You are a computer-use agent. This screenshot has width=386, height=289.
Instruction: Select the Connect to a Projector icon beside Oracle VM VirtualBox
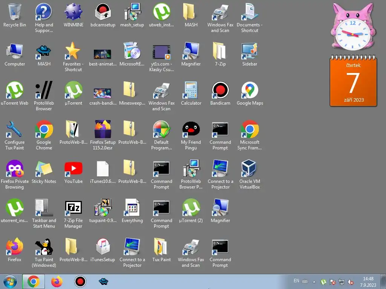[220, 168]
